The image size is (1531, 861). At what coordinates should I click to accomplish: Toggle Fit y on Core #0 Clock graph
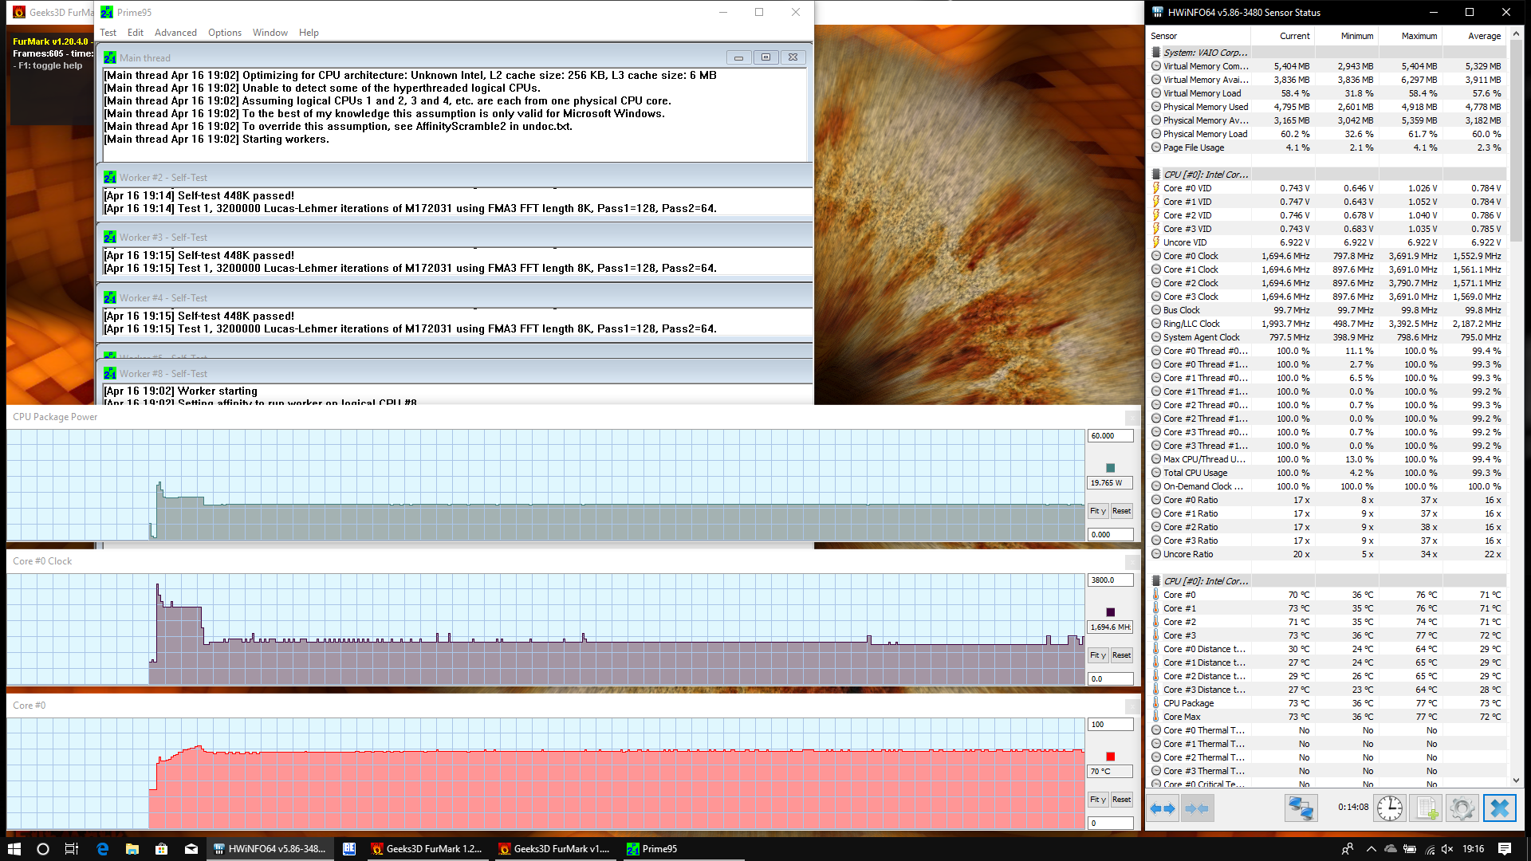(1098, 655)
